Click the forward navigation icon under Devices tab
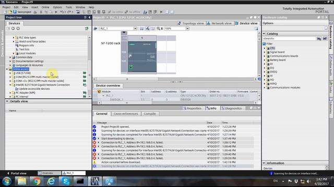 coord(18,29)
